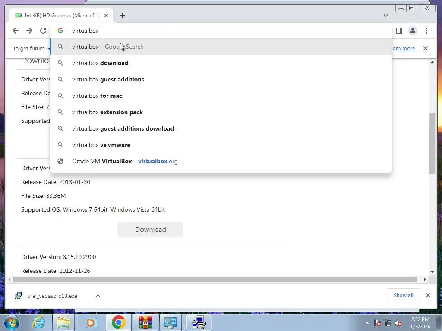Close the Intel(R) HD Graphics tab
This screenshot has height=331, width=442.
[106, 16]
